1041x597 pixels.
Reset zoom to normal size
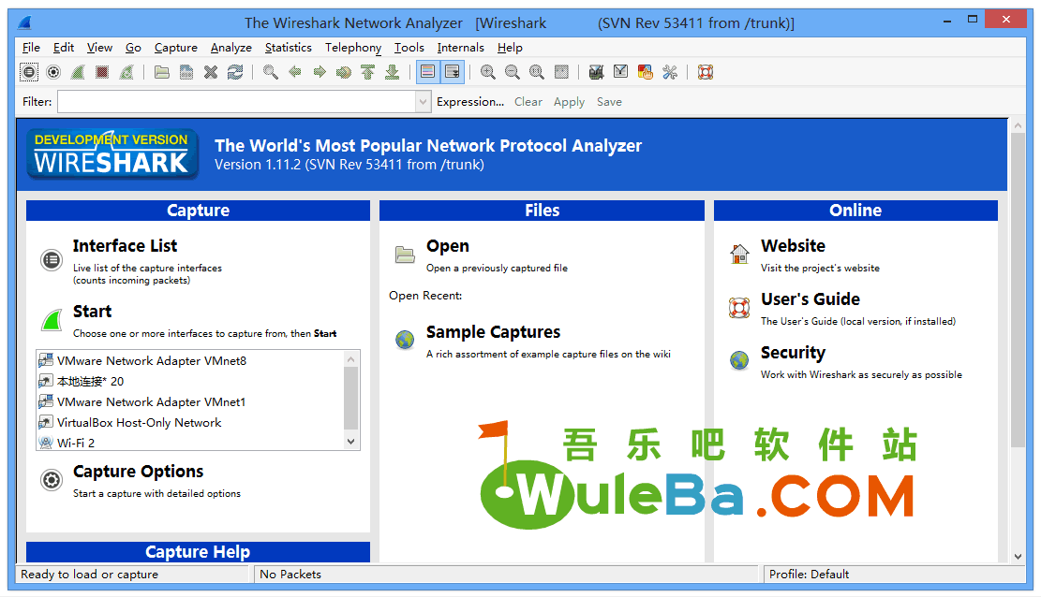[x=537, y=72]
